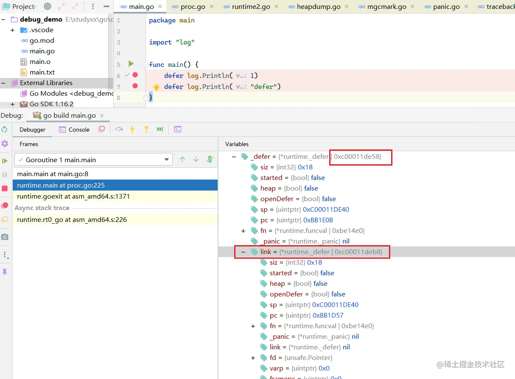Viewport: 515px width, 379px height.
Task: Toggle the breakpoint on line 7
Action: [x=135, y=86]
